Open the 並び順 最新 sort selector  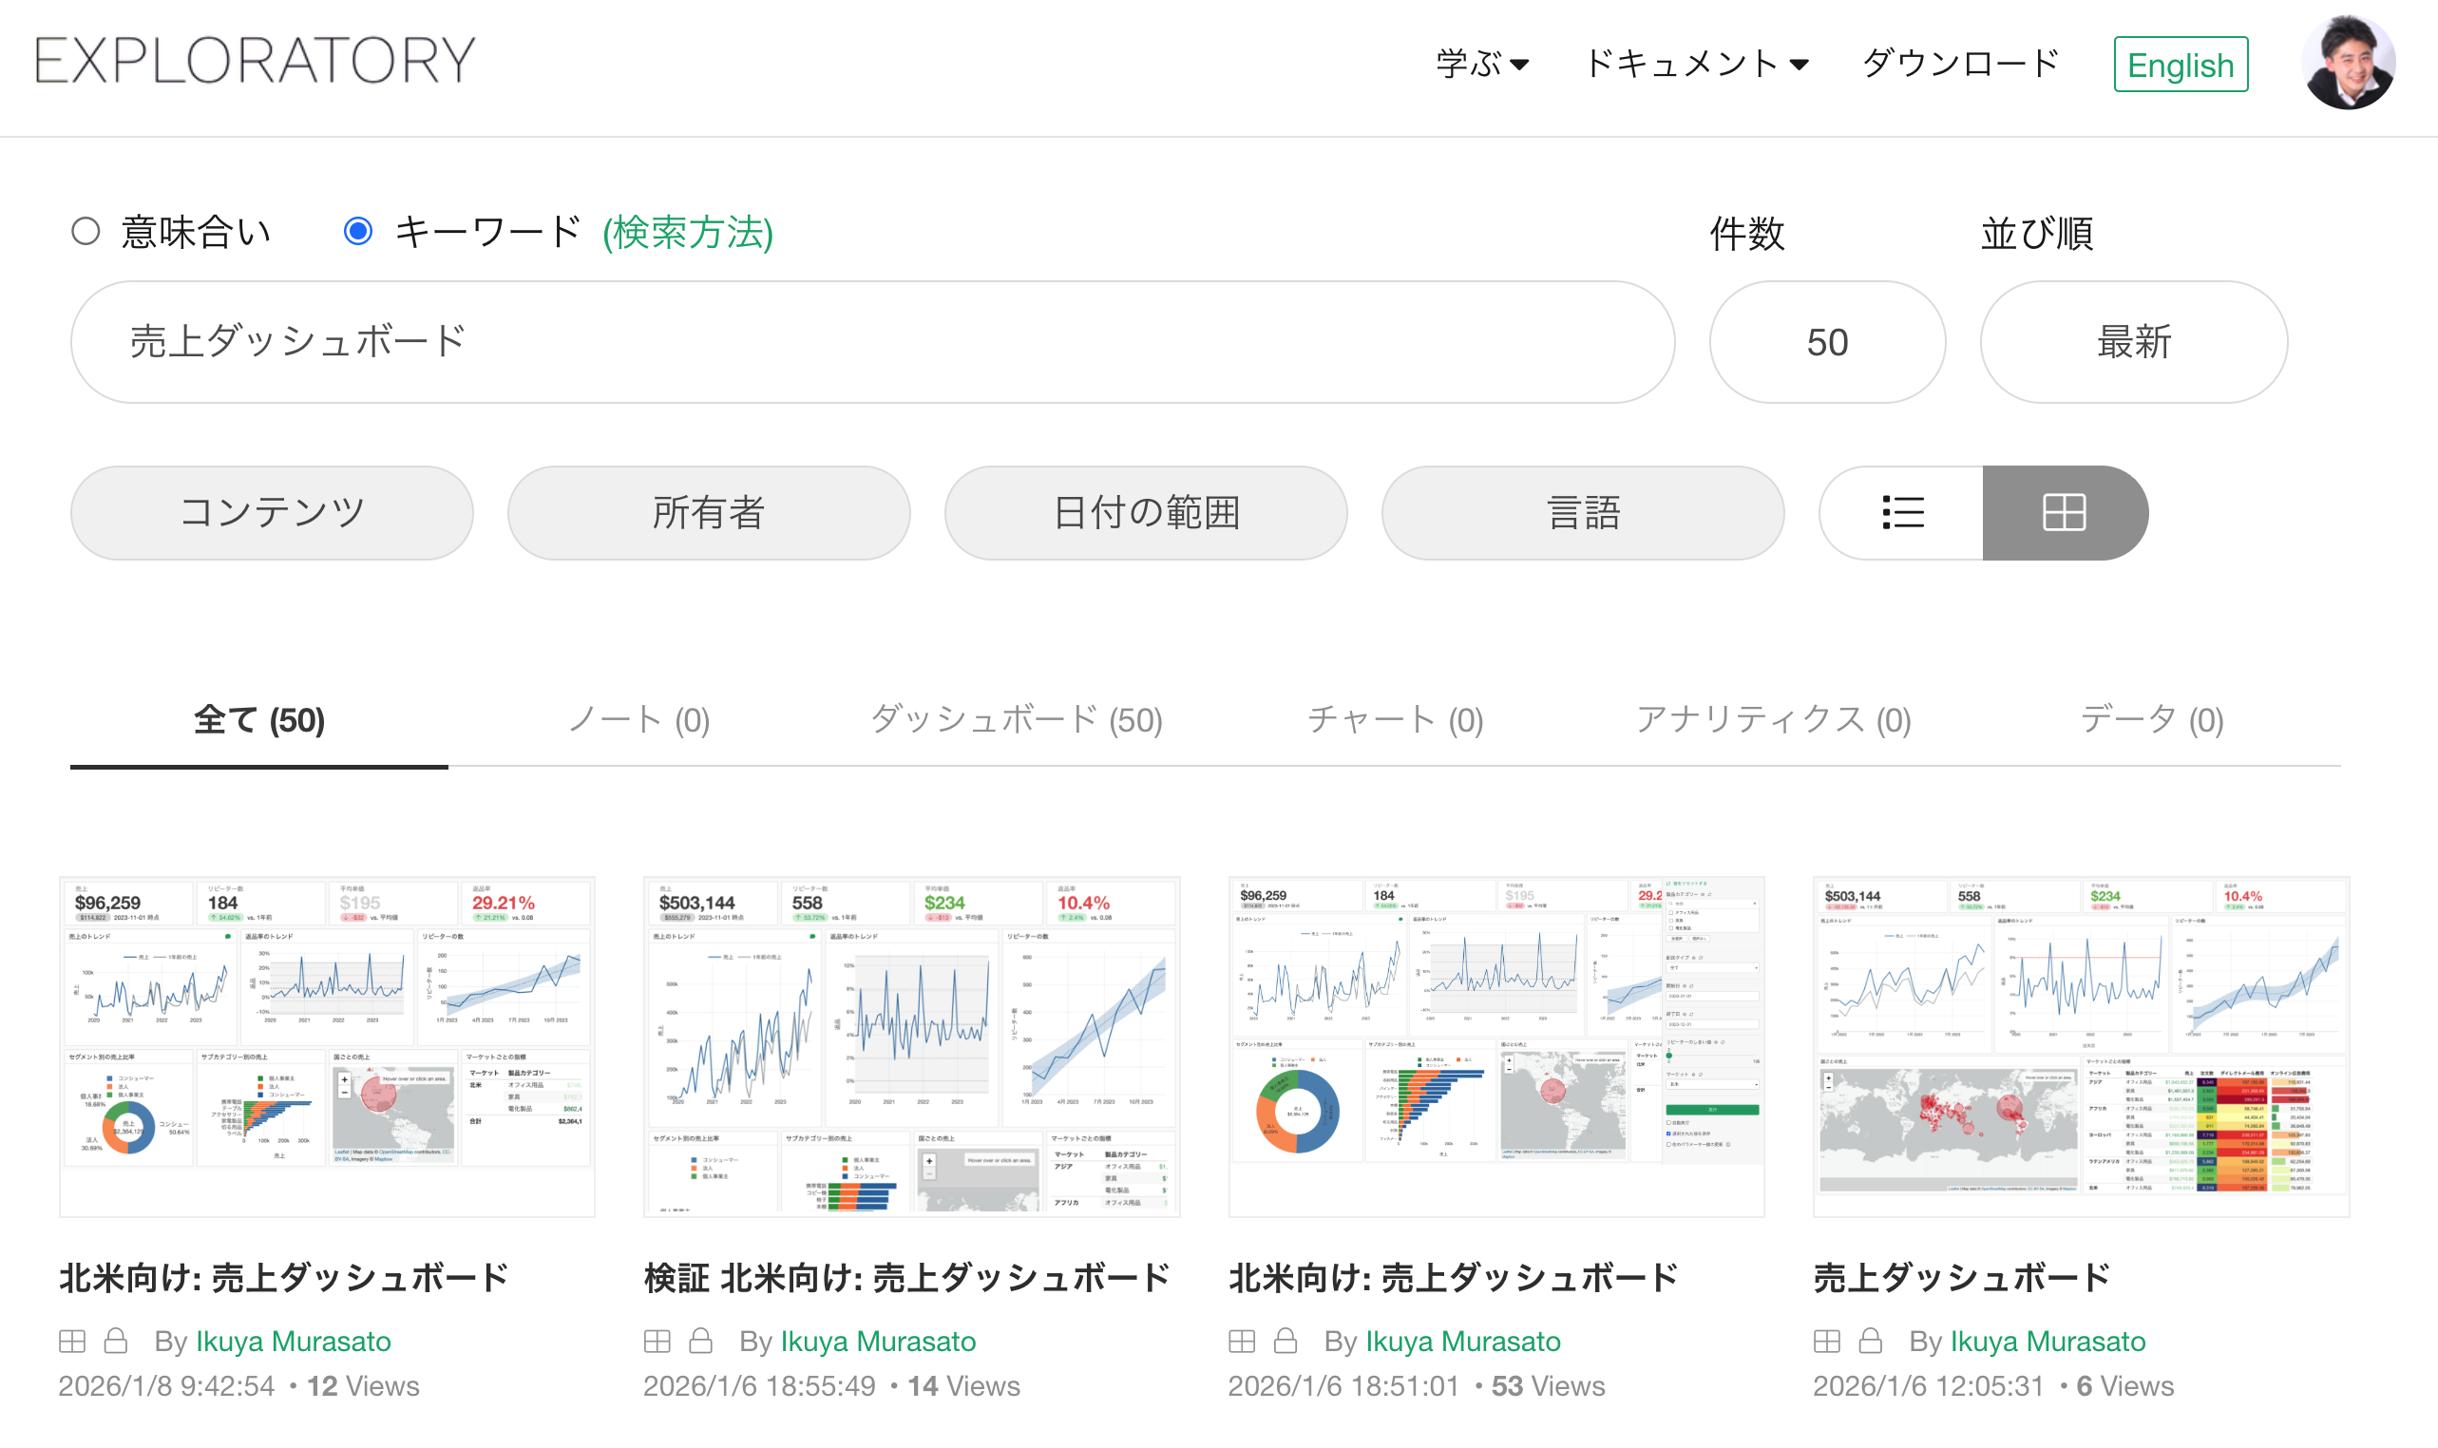click(2133, 342)
